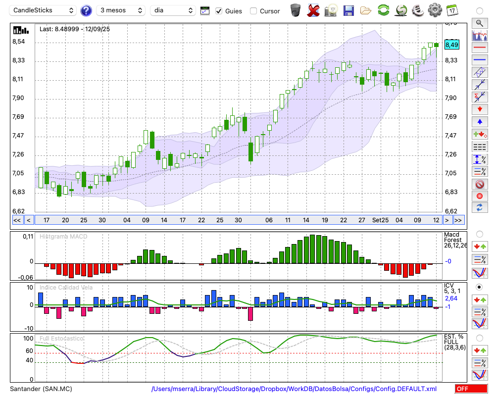Click the chart window icon beside 'dia'
The height and width of the screenshot is (396, 495).
(205, 11)
